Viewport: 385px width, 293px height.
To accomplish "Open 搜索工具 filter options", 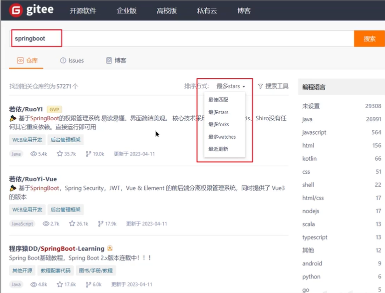I will (x=273, y=86).
